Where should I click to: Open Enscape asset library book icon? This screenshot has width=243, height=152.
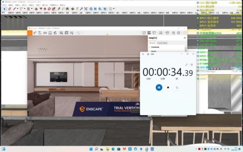pos(144,33)
